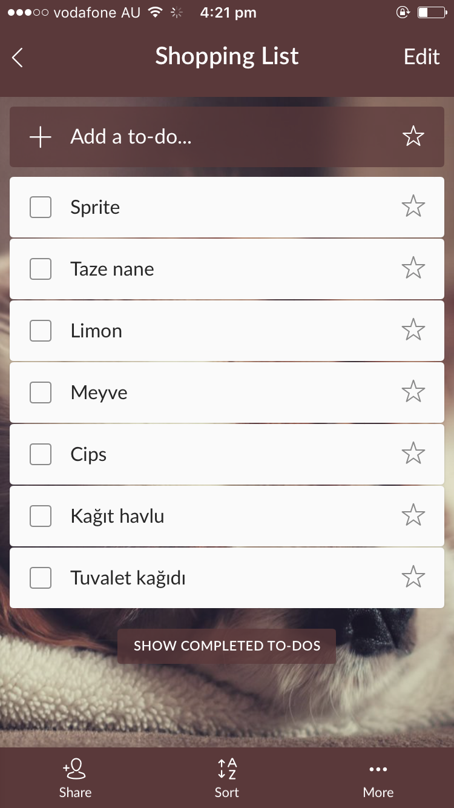Show completed to-dos
Screen dimensions: 454x808
[x=227, y=646]
